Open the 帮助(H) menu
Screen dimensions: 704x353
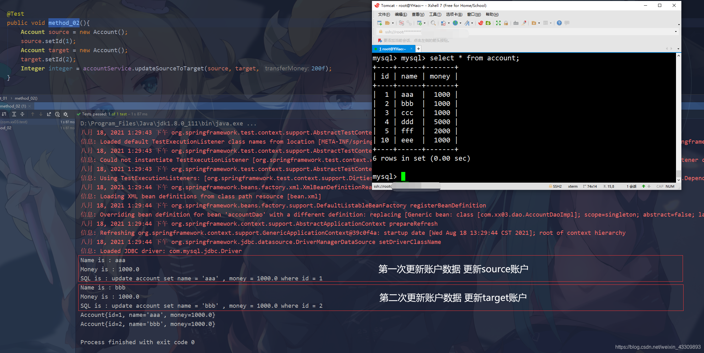492,14
